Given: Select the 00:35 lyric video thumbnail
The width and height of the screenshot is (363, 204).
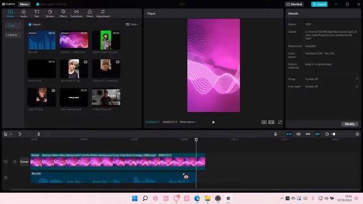Looking at the screenshot, I should tap(74, 97).
